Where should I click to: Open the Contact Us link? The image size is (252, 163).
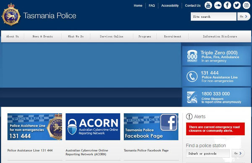[193, 5]
